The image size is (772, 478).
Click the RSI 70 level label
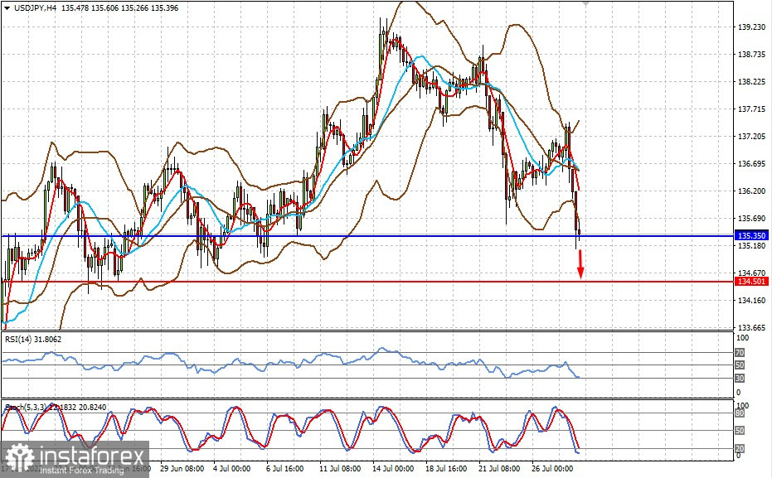[x=740, y=353]
